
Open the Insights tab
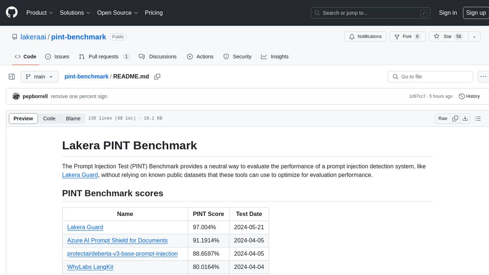coord(275,57)
